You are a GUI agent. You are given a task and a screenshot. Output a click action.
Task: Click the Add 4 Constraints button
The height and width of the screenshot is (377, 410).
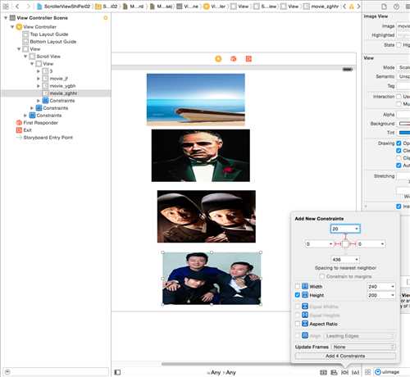pos(345,356)
